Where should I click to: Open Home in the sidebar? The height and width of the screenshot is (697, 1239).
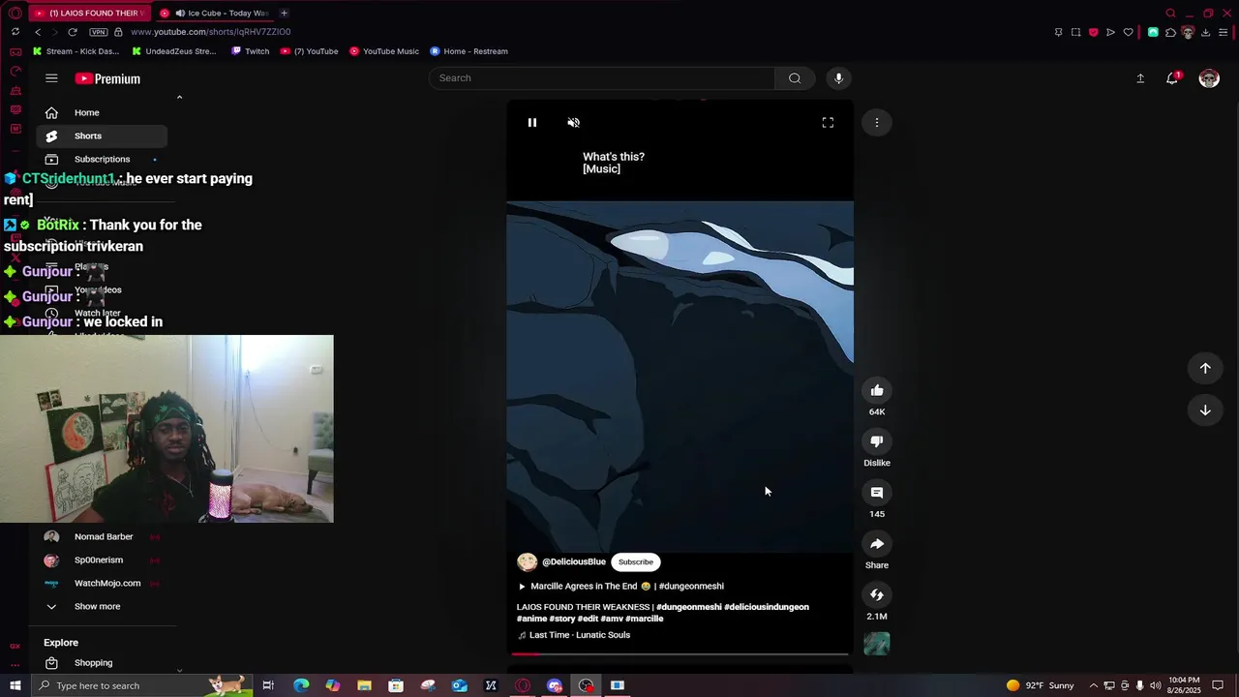tap(102, 112)
